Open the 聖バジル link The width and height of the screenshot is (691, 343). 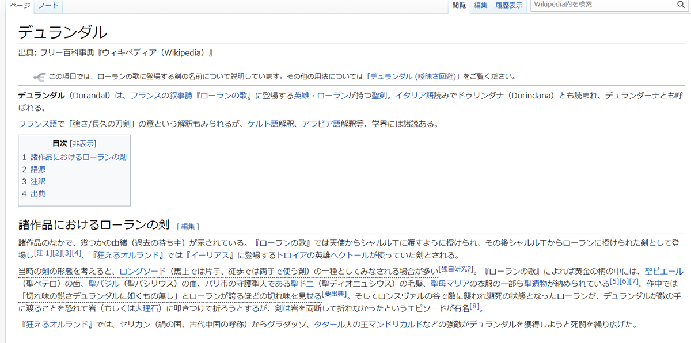[x=105, y=283]
